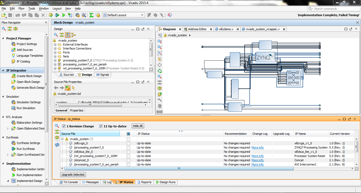Viewport: 361px width, 193px height.
Task: Click the Generate Bitstream toolbar icon
Action: [70, 15]
